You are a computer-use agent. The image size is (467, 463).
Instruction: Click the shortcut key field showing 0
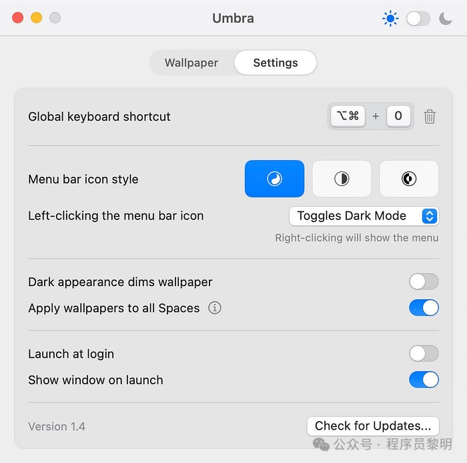tap(398, 115)
